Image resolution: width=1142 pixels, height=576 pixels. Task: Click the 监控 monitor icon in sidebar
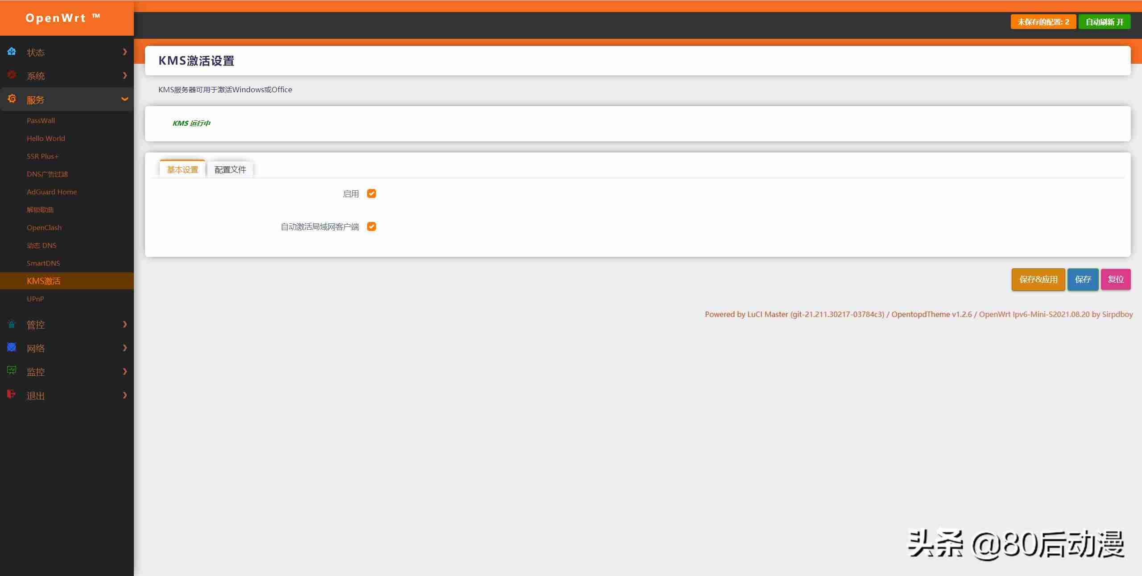coord(12,370)
